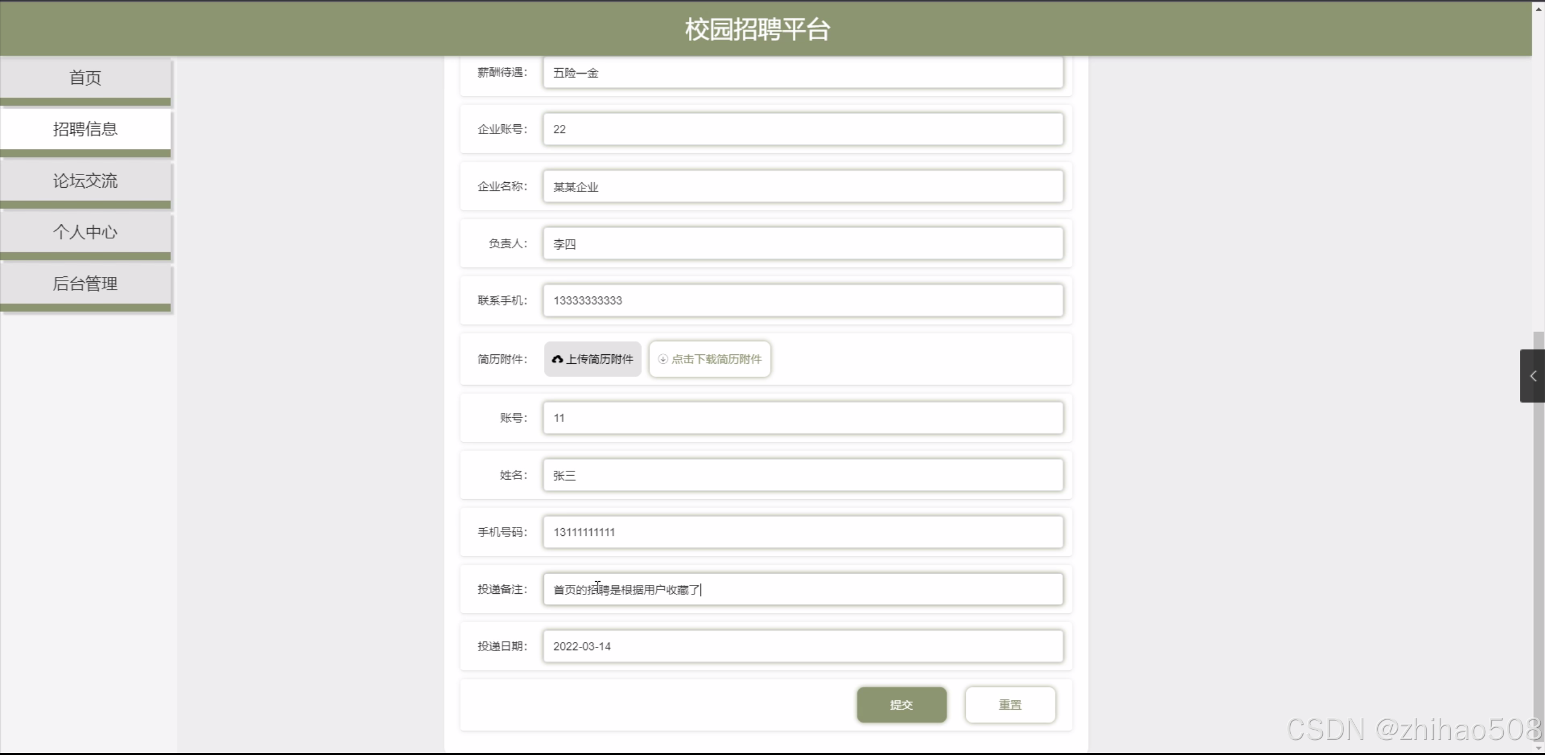Click the 企业名称 field with 某某企业

coord(802,186)
